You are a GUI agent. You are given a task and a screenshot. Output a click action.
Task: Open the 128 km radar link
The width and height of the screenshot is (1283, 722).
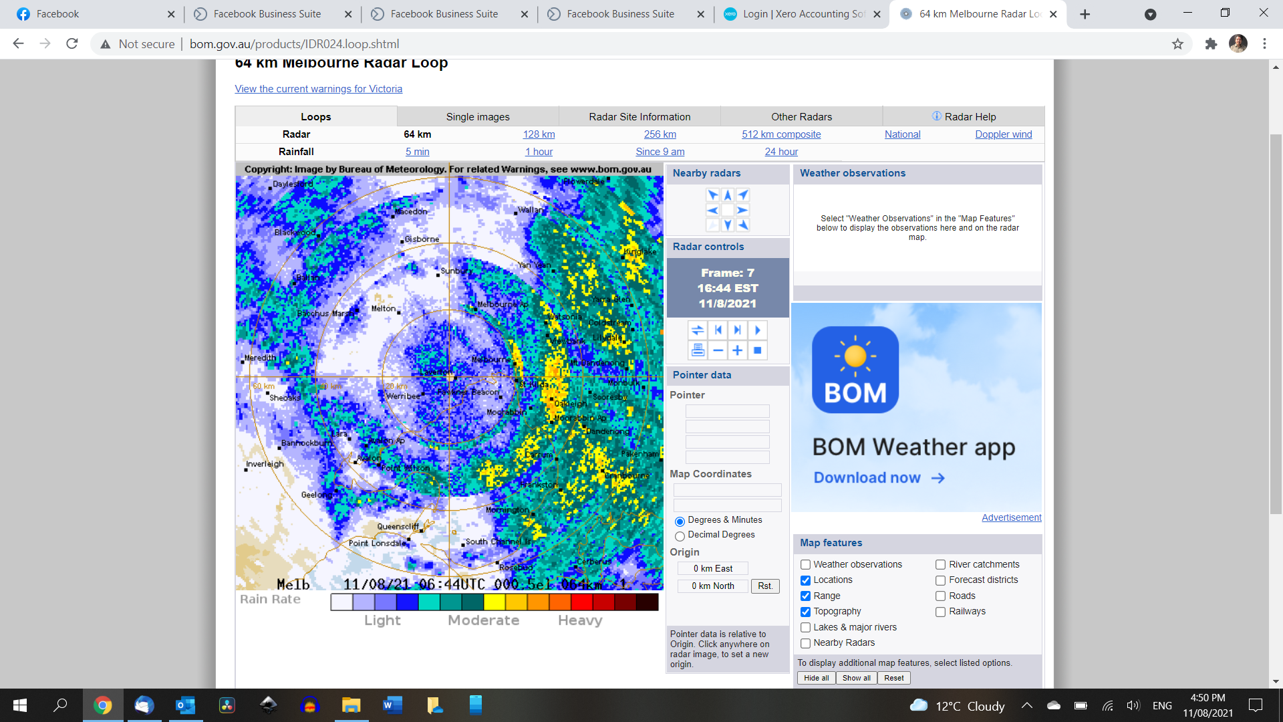pos(539,134)
